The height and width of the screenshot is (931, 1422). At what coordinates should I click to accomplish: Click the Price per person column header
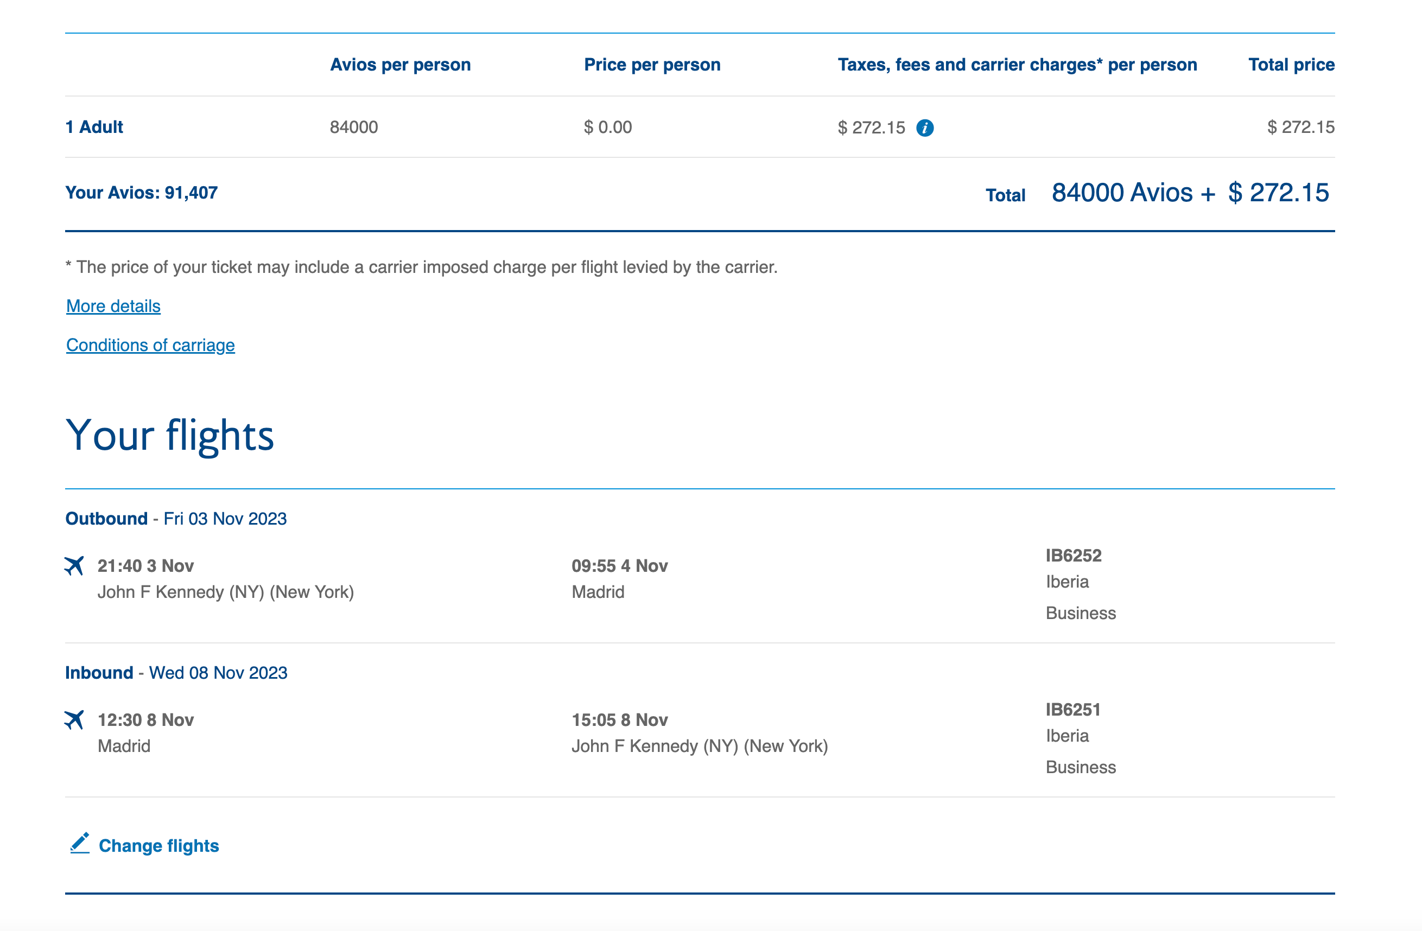click(x=652, y=65)
